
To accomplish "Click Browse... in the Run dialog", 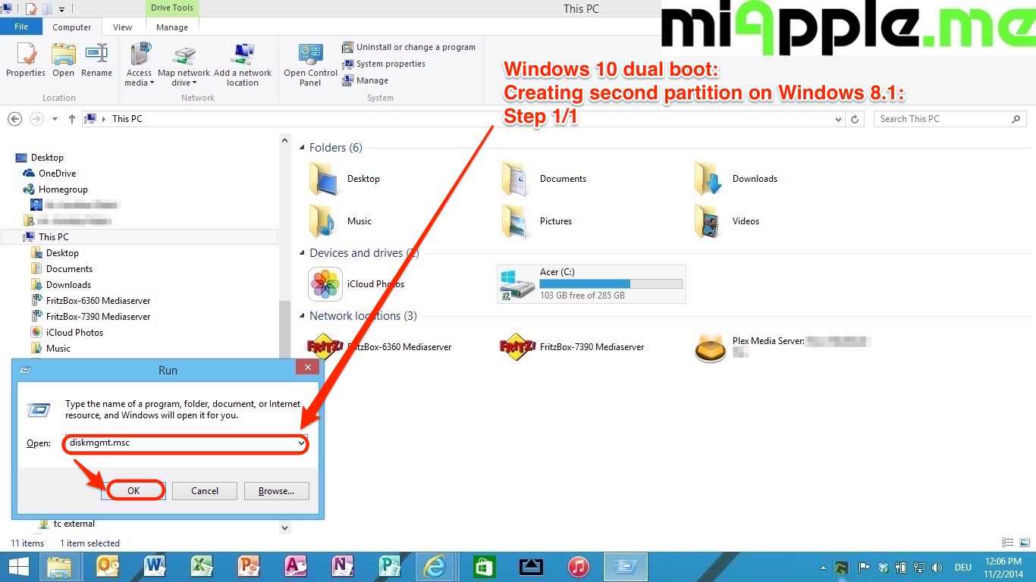I will pos(277,491).
